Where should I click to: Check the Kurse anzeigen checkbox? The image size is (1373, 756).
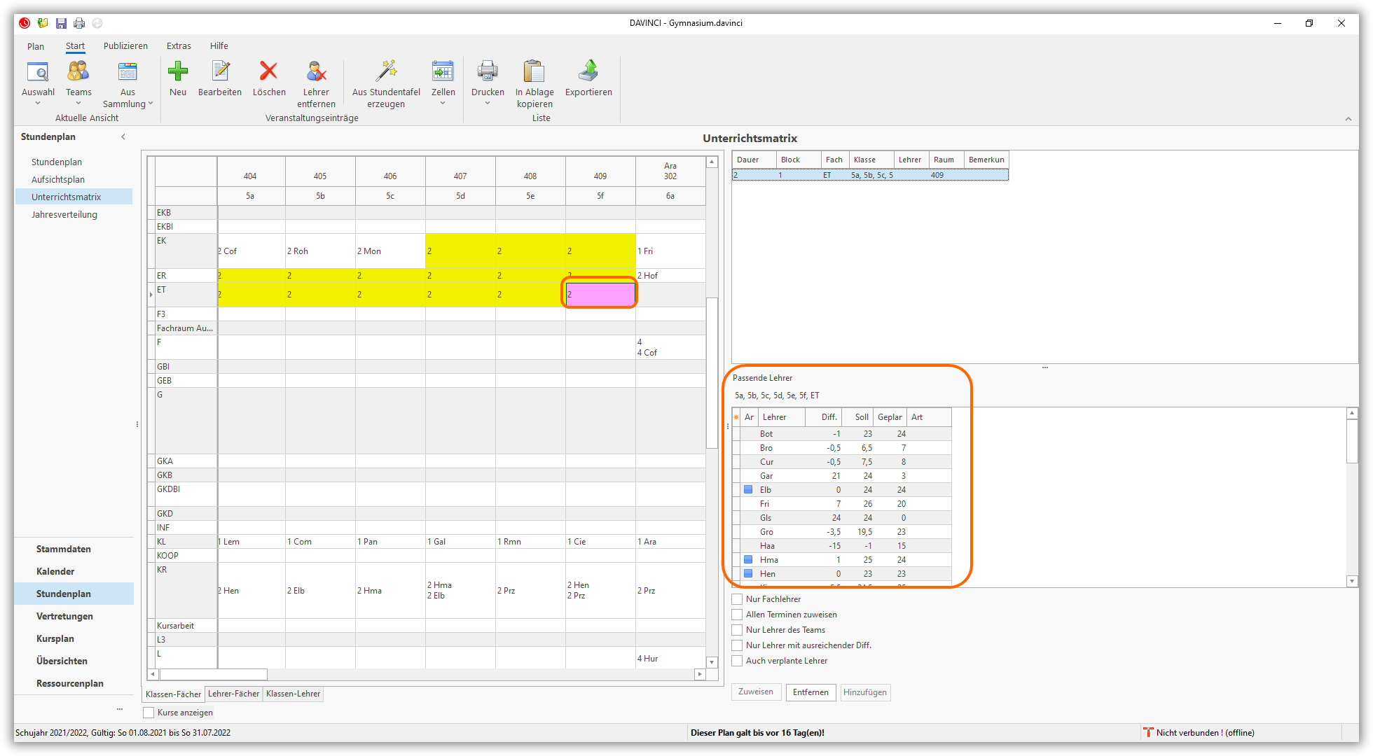[x=149, y=713]
